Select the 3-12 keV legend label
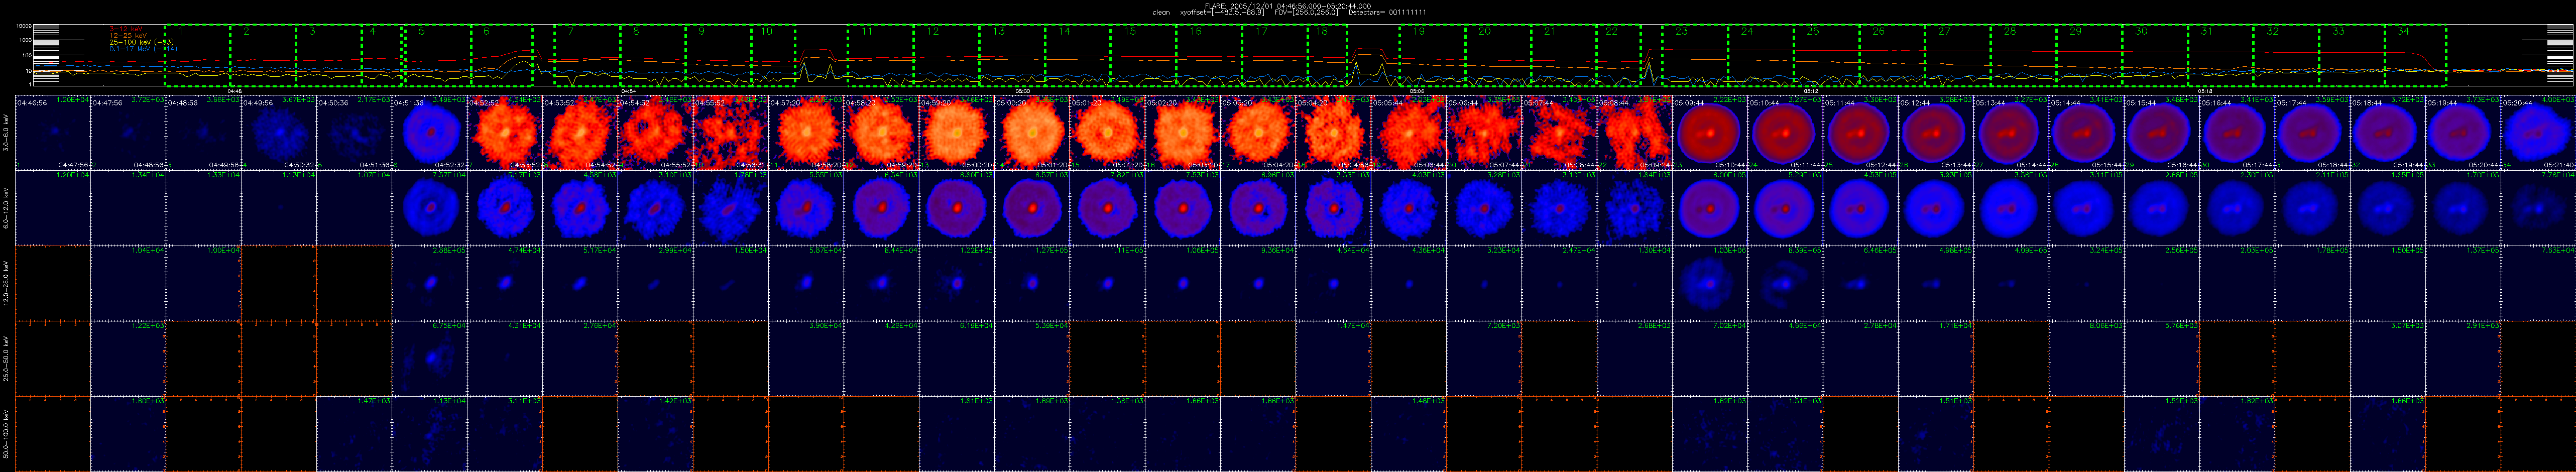This screenshot has width=2576, height=472. [125, 28]
